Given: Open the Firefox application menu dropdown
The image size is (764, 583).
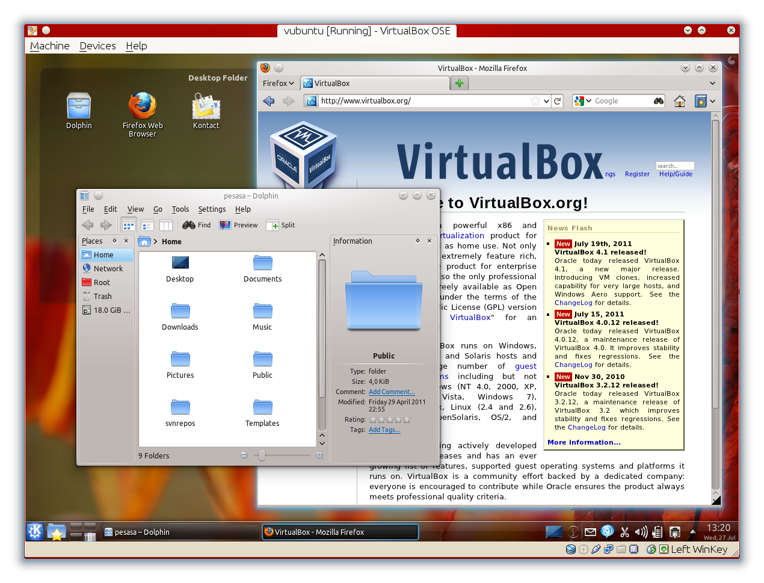Looking at the screenshot, I should (279, 84).
